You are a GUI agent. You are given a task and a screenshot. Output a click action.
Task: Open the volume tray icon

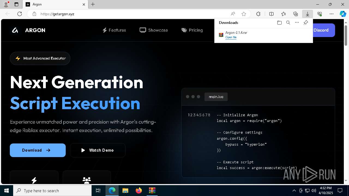point(314,191)
